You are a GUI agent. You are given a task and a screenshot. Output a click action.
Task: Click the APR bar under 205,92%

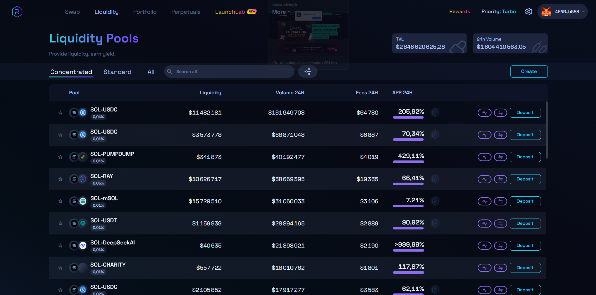[x=408, y=117]
